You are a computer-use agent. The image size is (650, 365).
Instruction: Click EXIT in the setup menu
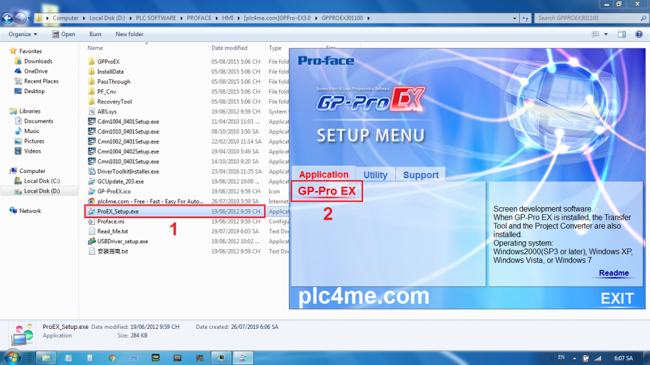(x=616, y=298)
